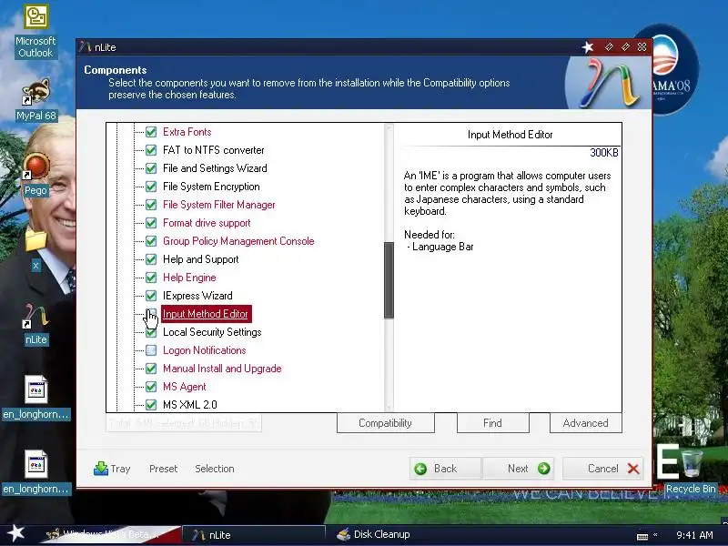Screen dimensions: 728x546
Task: Toggle the Help Engine checkbox
Action: click(x=151, y=278)
